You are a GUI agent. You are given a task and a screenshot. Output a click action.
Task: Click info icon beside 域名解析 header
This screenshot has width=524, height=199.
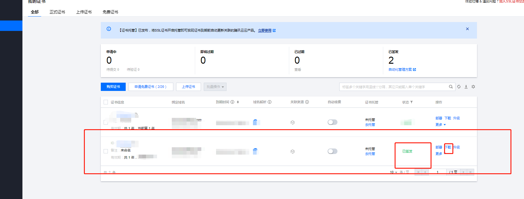270,102
